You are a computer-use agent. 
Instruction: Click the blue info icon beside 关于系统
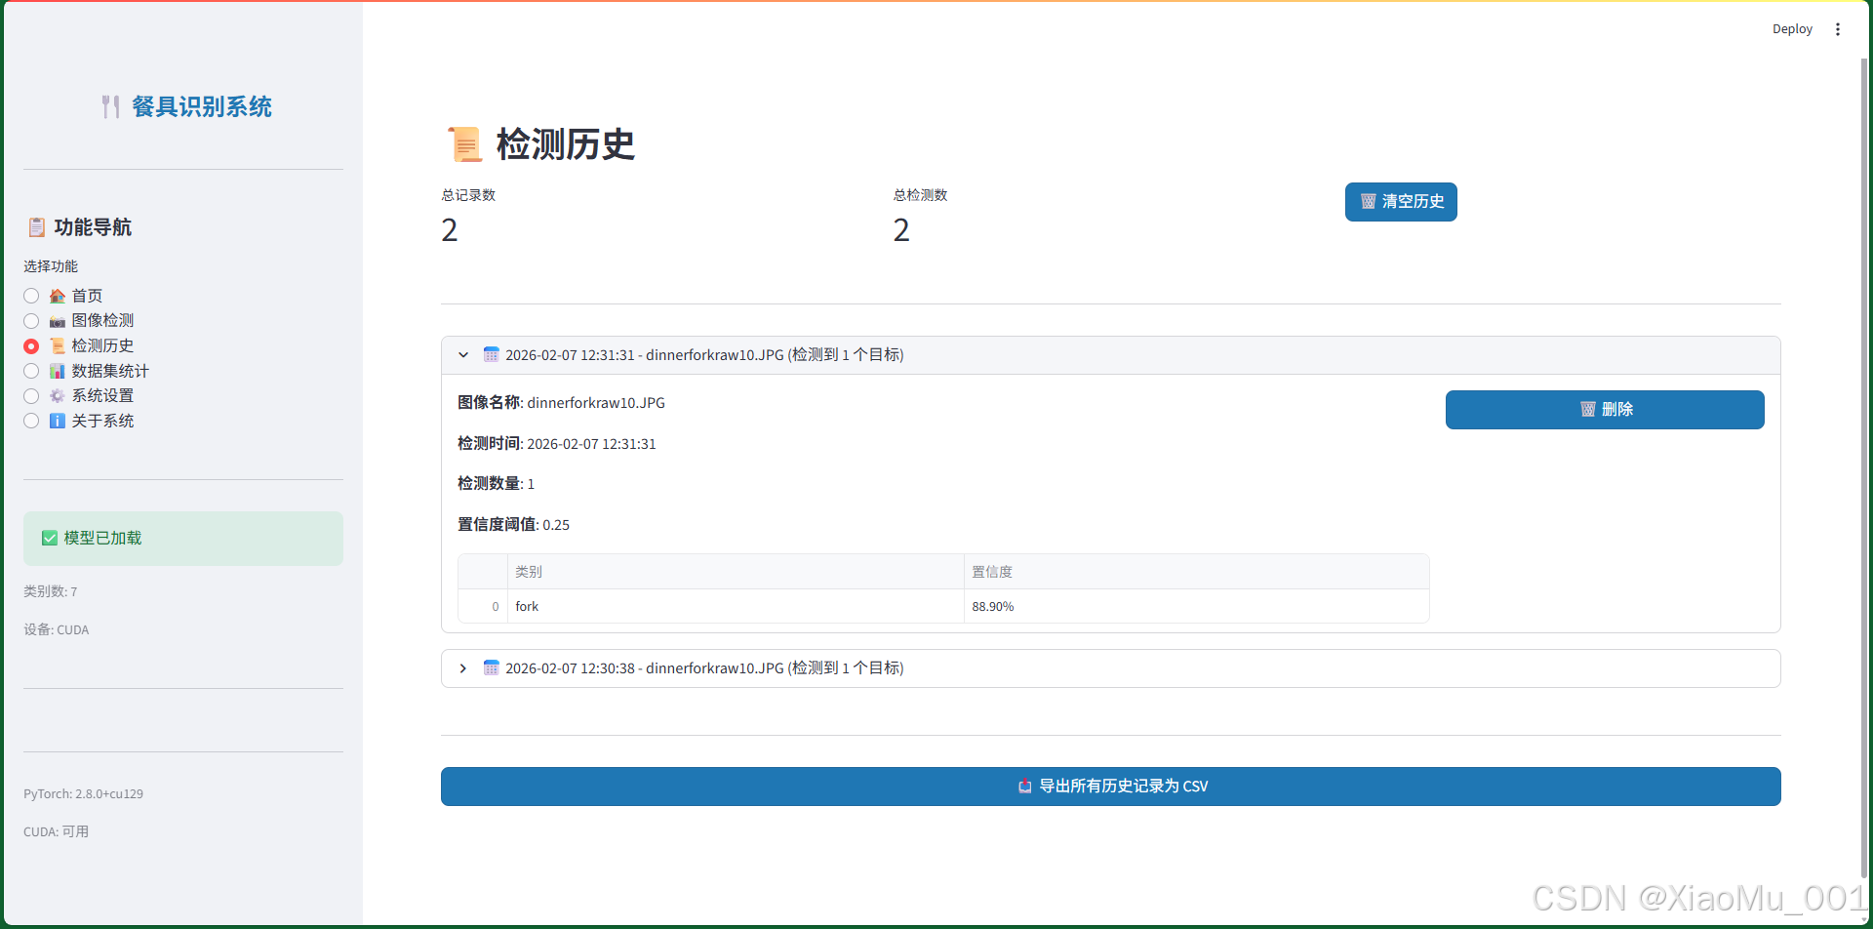click(x=57, y=421)
